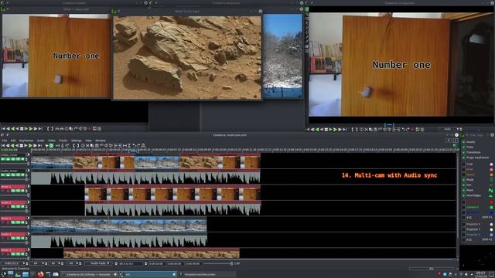Switch to Cinelerra-GG Infinity Konsole task
Image resolution: width=495 pixels, height=278 pixels.
[89, 275]
